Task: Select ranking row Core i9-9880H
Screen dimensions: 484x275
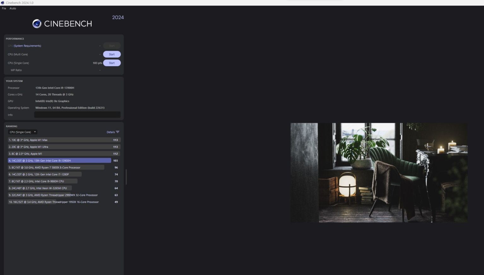Action: pyautogui.click(x=64, y=181)
